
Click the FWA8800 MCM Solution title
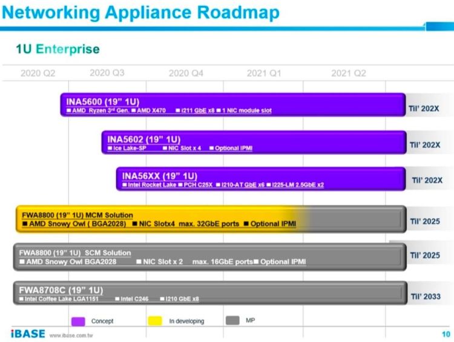77,215
